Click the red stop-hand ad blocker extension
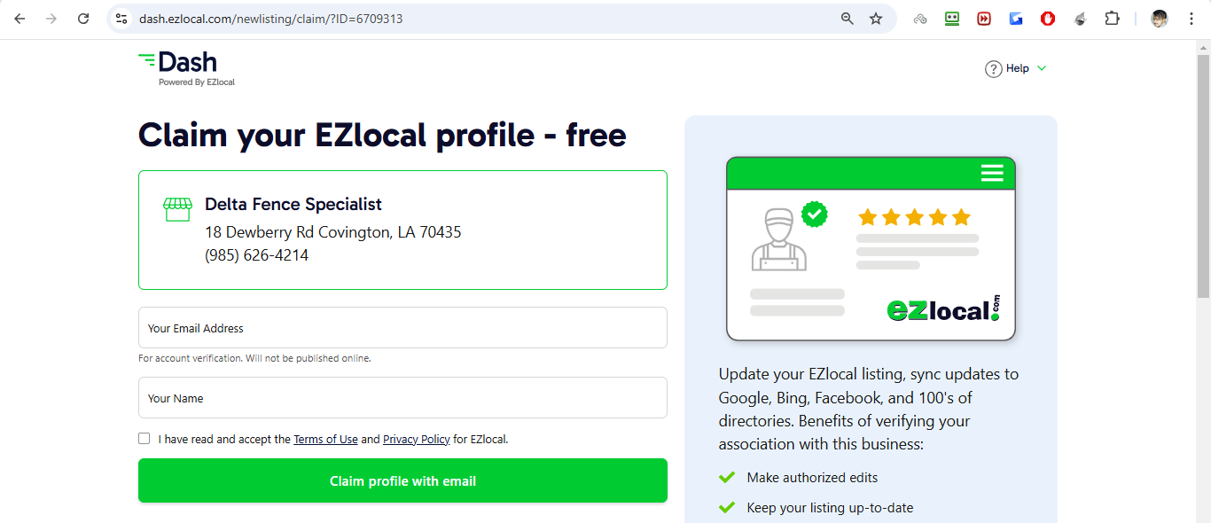The width and height of the screenshot is (1211, 523). [1048, 19]
